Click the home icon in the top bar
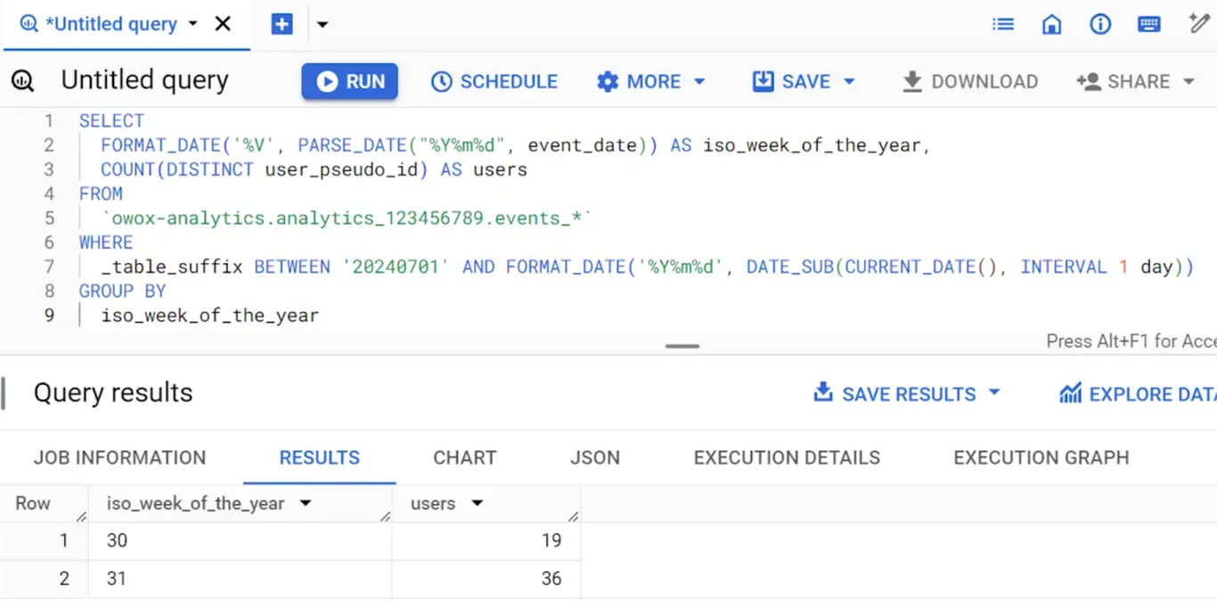The image size is (1217, 608). tap(1051, 24)
